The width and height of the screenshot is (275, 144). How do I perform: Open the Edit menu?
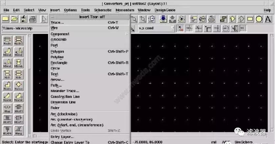pos(16,10)
